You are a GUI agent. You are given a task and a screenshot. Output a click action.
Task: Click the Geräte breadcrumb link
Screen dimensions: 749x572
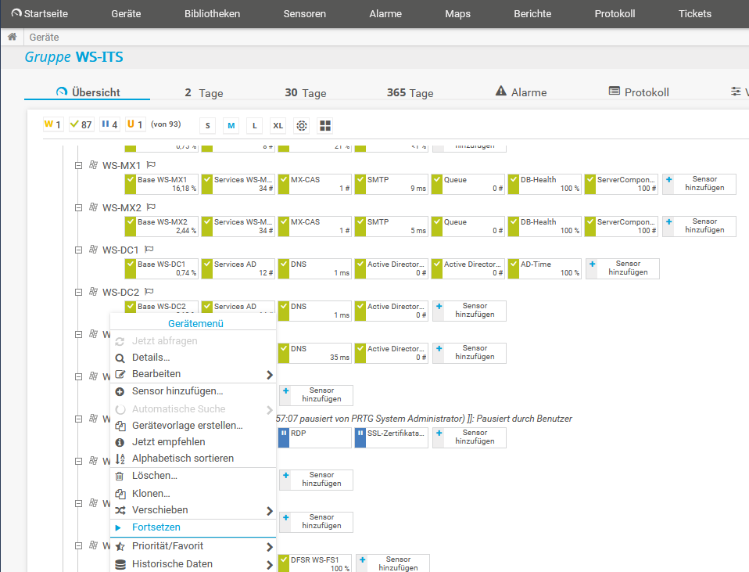pyautogui.click(x=44, y=38)
